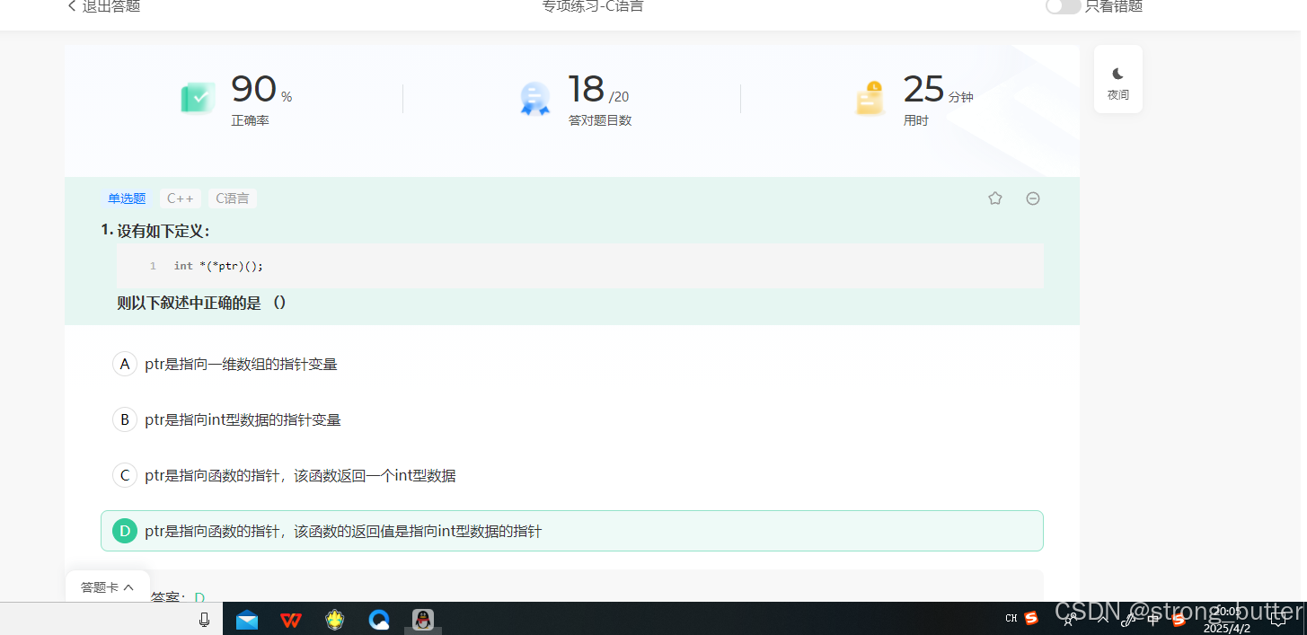Click the code line int *(*ptr)();
Viewport: 1307px width, 635px height.
(x=218, y=266)
